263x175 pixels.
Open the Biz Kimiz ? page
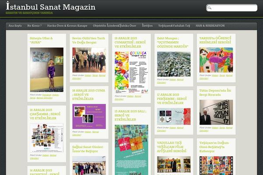tap(35, 26)
